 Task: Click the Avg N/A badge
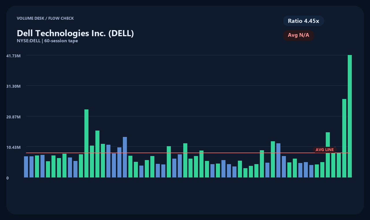click(299, 35)
